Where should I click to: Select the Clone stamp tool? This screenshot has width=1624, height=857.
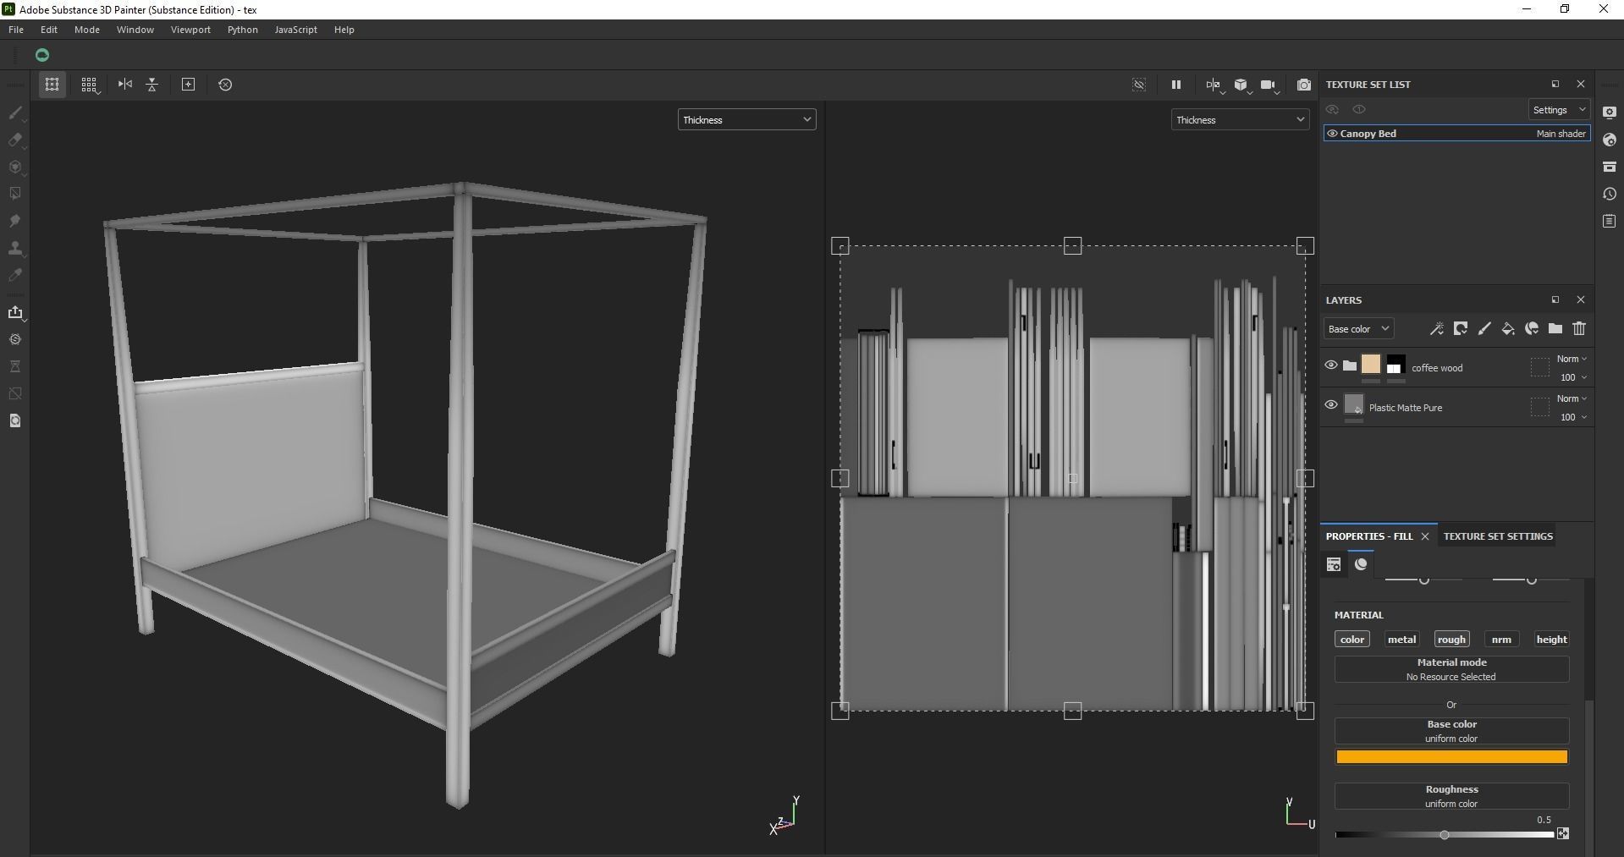click(15, 248)
